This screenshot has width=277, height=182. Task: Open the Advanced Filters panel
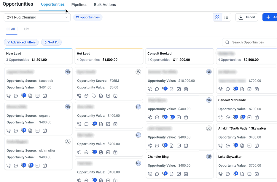point(21,42)
